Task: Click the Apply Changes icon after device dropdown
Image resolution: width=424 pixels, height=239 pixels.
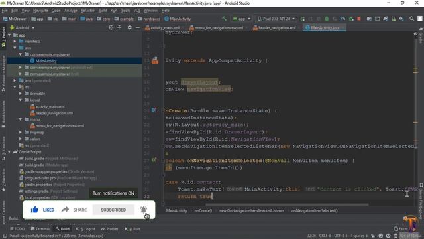Action: pos(302,19)
